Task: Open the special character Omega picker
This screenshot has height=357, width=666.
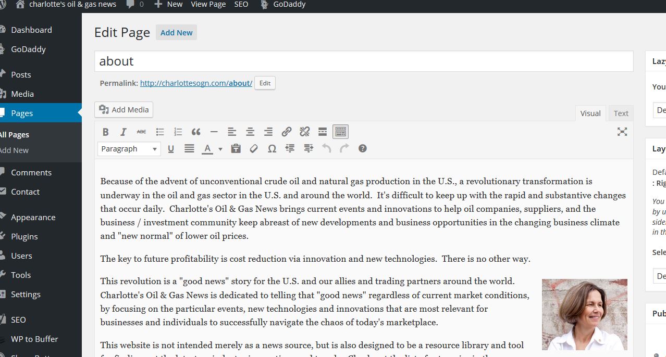Action: (272, 149)
